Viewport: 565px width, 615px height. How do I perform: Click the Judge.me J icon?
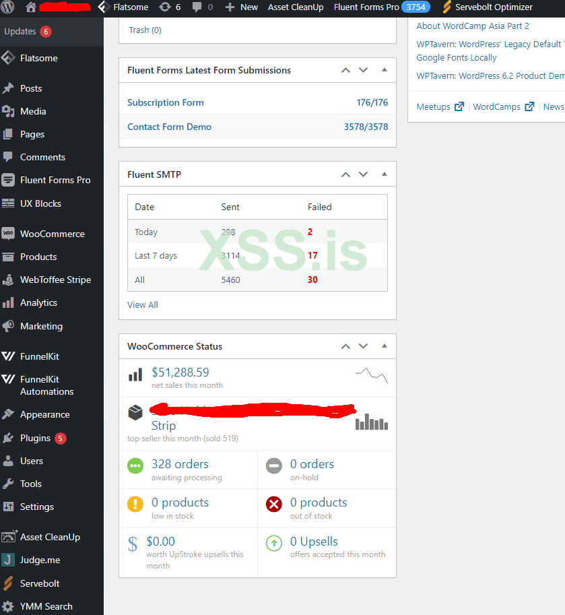coord(8,560)
